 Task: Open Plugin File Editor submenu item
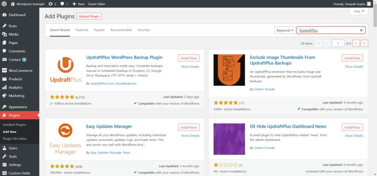[x=15, y=139]
